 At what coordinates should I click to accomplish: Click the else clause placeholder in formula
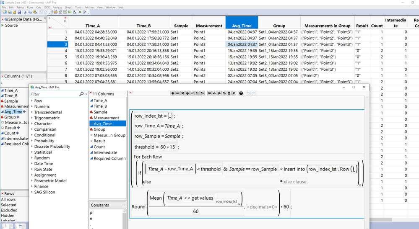pyautogui.click(x=295, y=182)
